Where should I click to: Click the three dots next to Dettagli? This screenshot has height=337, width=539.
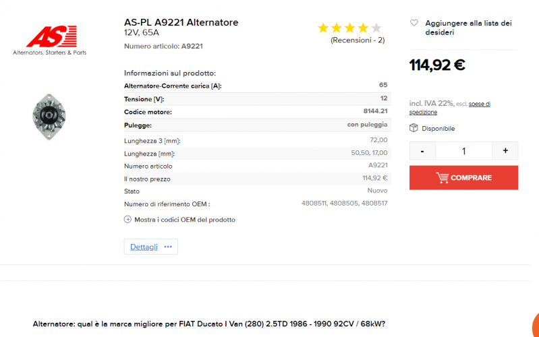pyautogui.click(x=168, y=247)
